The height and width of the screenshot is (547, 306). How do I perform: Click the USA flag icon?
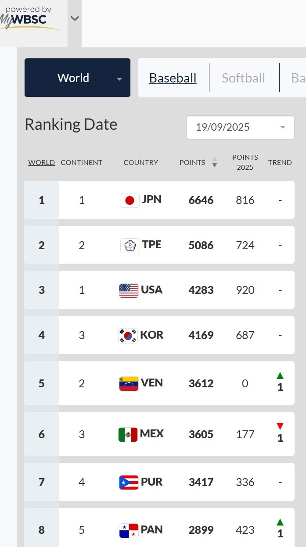[x=129, y=290]
